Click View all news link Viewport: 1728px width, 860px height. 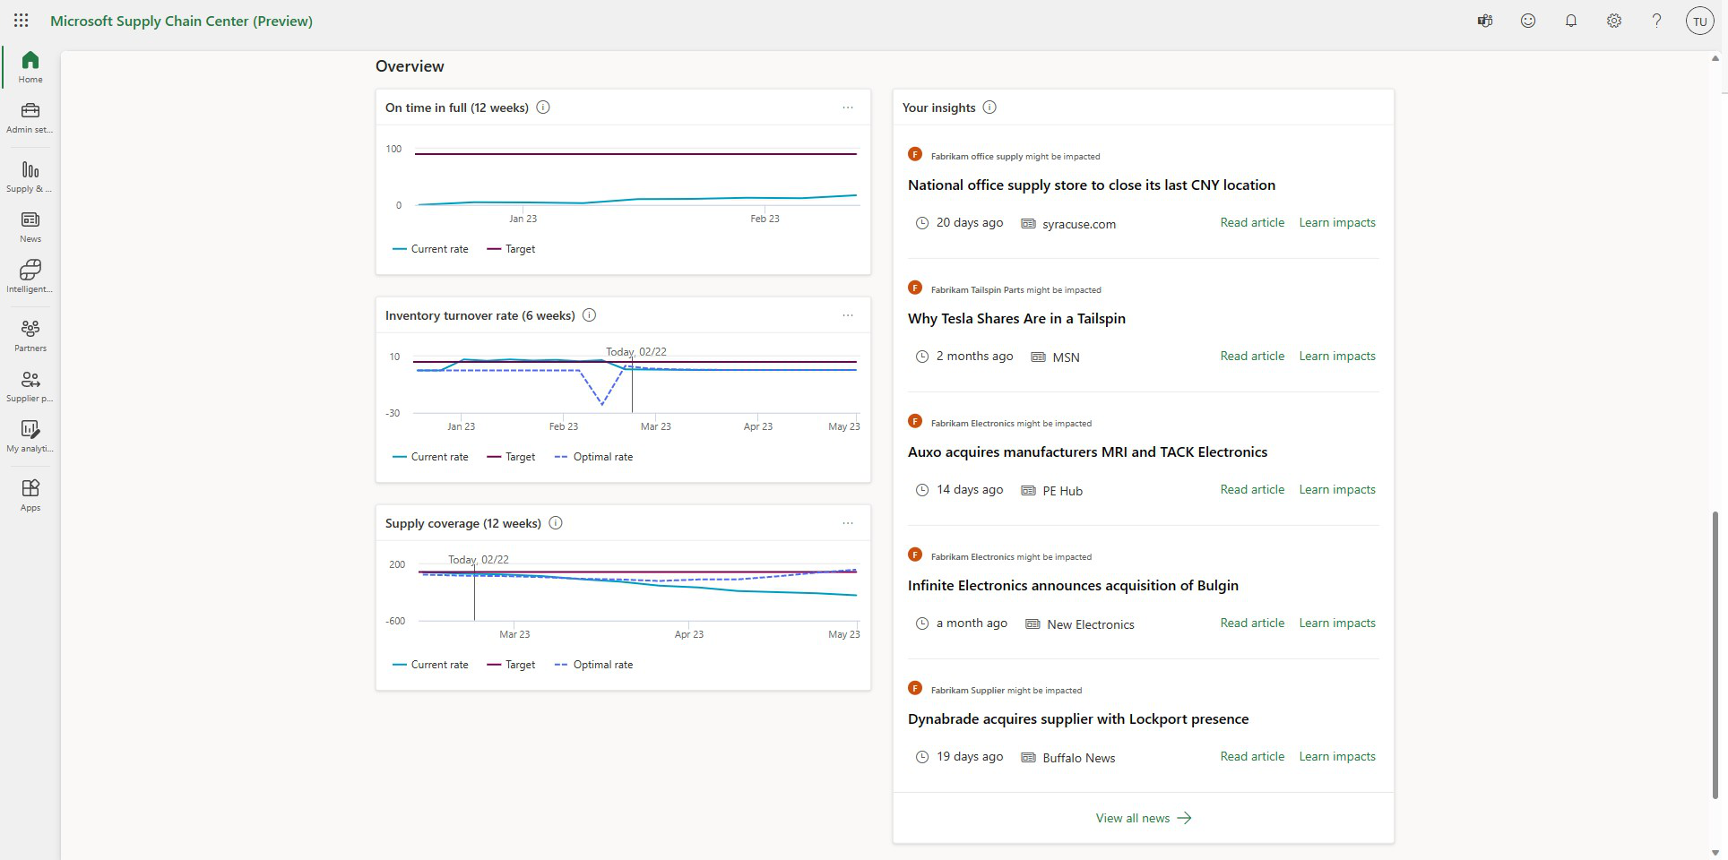pos(1143,818)
